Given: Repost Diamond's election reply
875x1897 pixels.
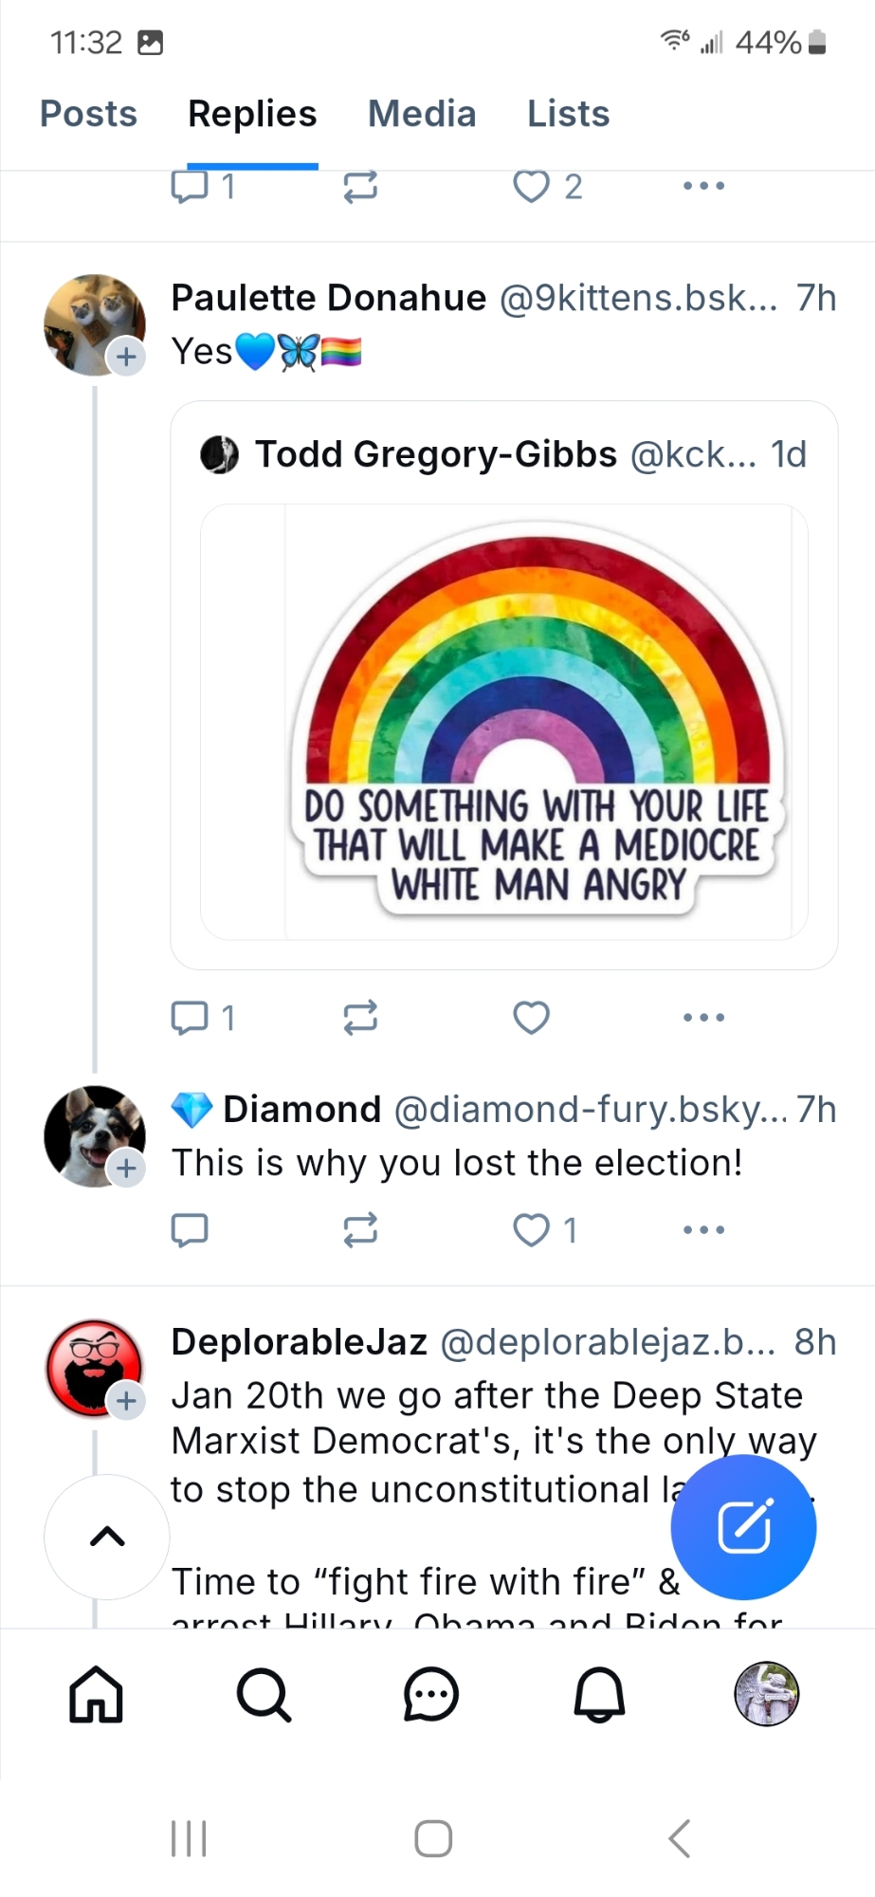Looking at the screenshot, I should click(x=360, y=1230).
